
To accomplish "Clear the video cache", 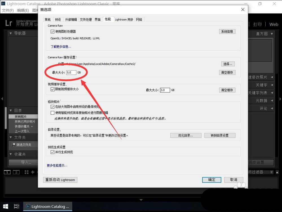I will (227, 90).
